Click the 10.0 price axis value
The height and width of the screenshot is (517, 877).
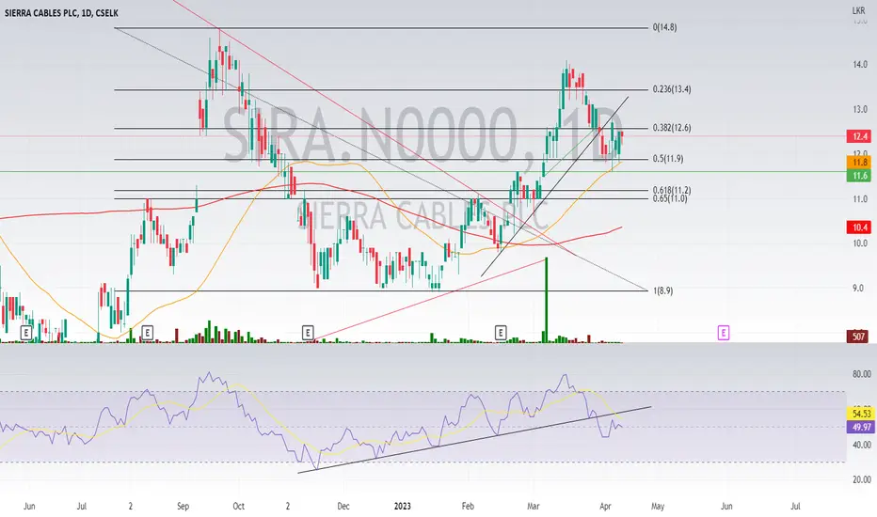(x=860, y=243)
